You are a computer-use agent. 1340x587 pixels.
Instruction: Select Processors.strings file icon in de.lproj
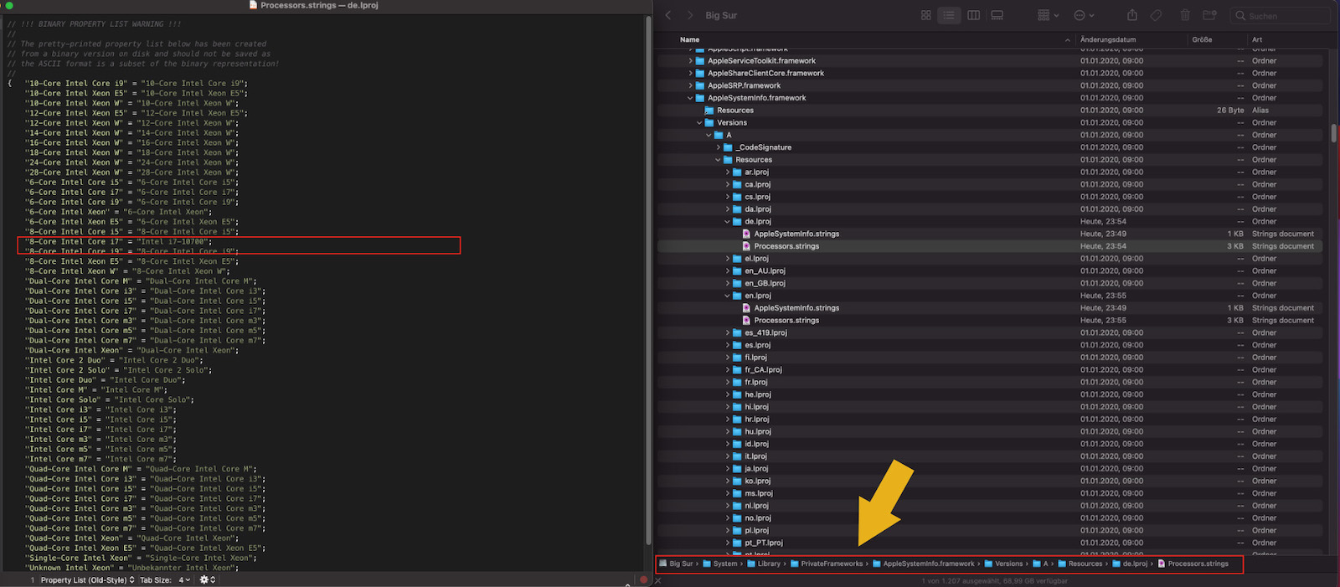pos(746,246)
